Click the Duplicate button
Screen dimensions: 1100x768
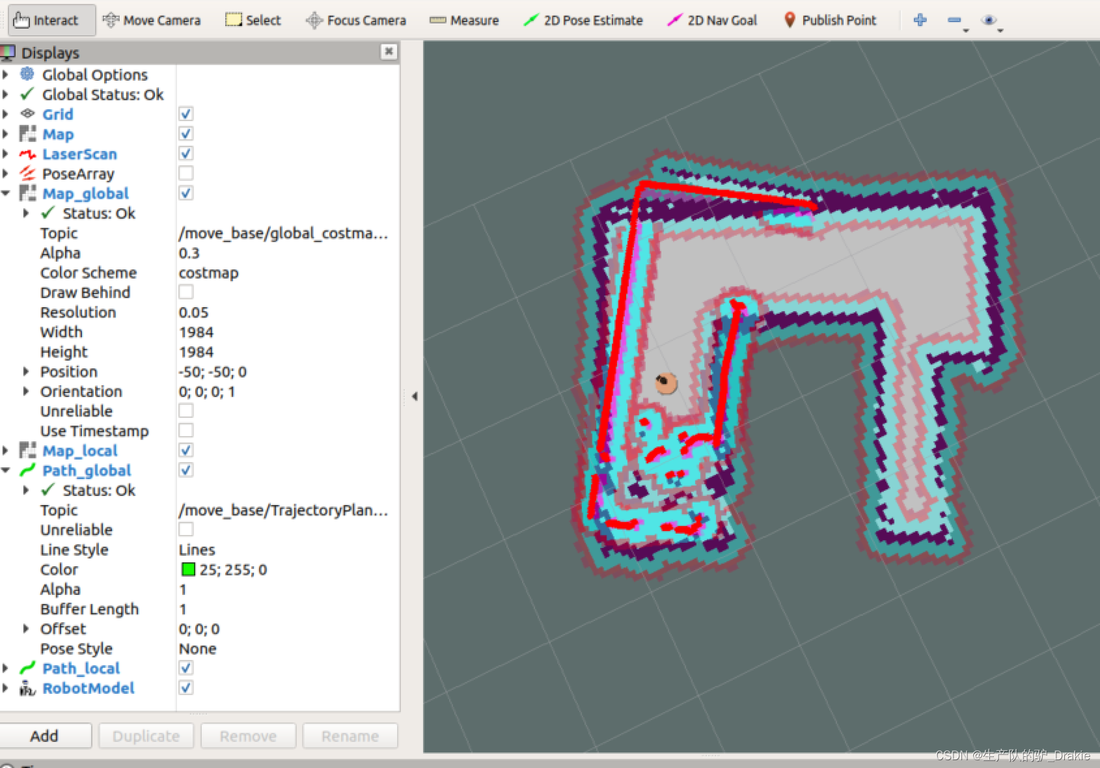coord(146,736)
